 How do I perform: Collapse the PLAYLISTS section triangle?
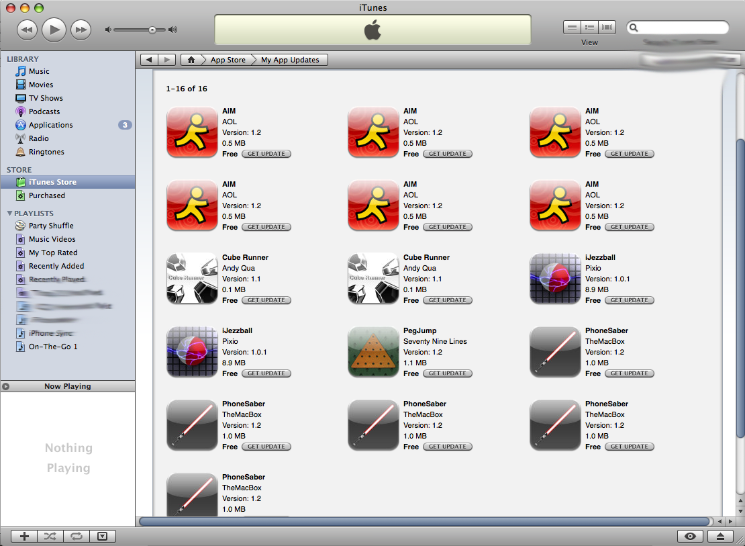pos(9,214)
